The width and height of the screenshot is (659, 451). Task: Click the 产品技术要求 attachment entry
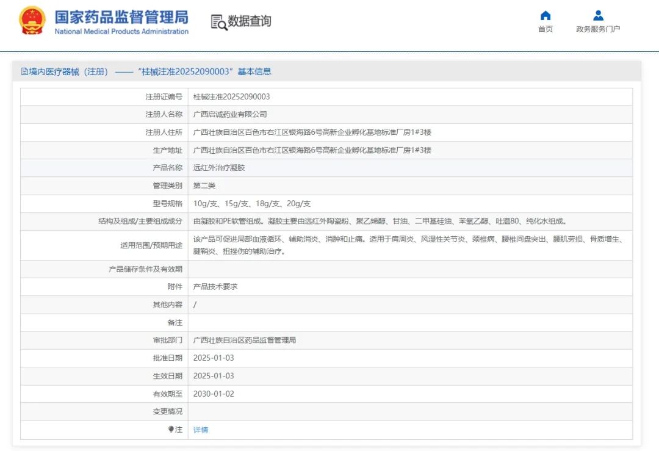[x=215, y=286]
